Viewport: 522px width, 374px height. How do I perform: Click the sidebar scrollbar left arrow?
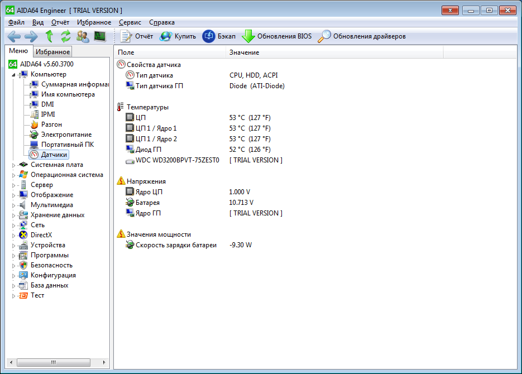(x=11, y=362)
